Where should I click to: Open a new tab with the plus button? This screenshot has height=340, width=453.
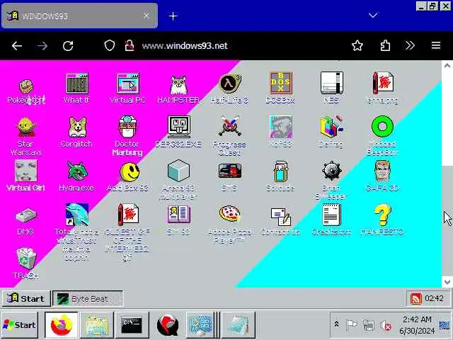point(173,16)
